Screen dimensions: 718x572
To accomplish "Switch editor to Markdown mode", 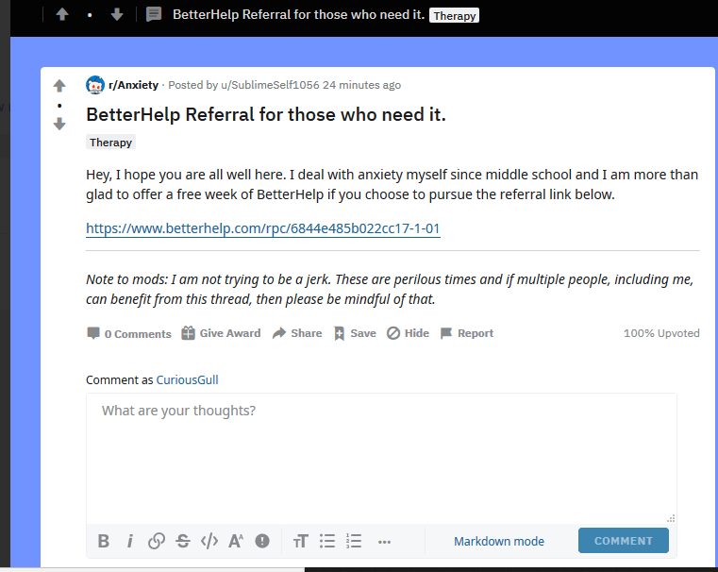I will (x=499, y=541).
